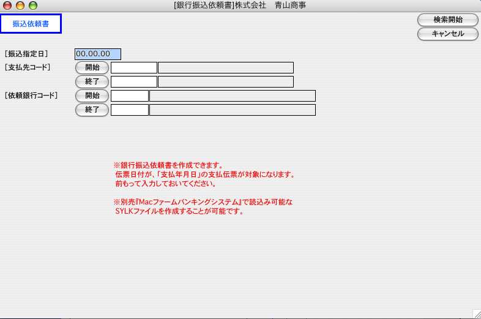Click the 依頼銀行コード end bank name box
The image size is (481, 319).
pyautogui.click(x=233, y=110)
